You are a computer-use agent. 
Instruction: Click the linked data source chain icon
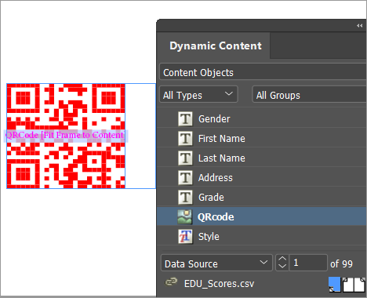171,282
